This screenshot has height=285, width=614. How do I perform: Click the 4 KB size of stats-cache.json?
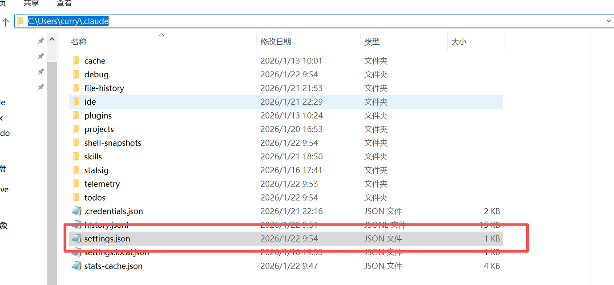(x=492, y=266)
